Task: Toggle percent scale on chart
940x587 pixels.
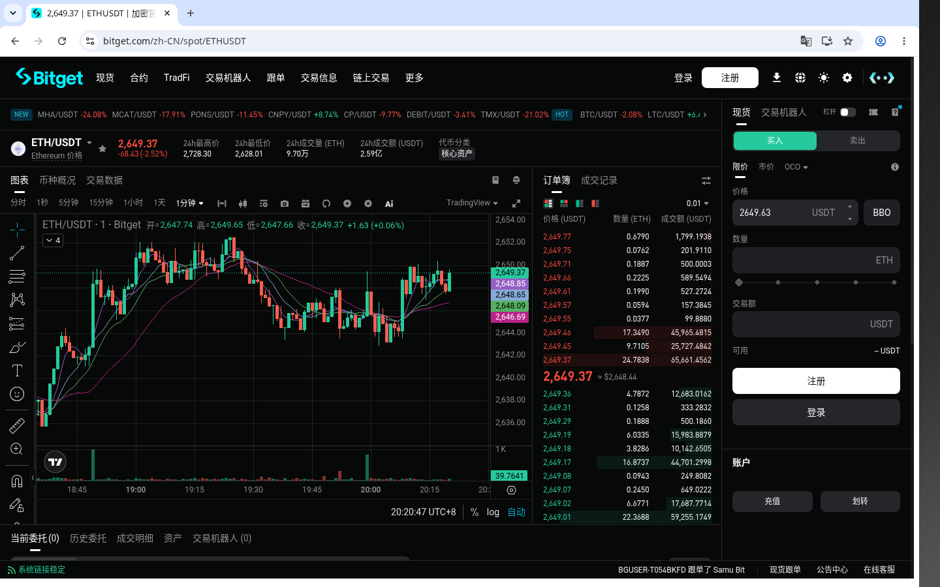Action: click(x=475, y=512)
